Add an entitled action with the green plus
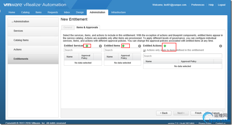The width and height of the screenshot is (232, 125). click(x=165, y=46)
